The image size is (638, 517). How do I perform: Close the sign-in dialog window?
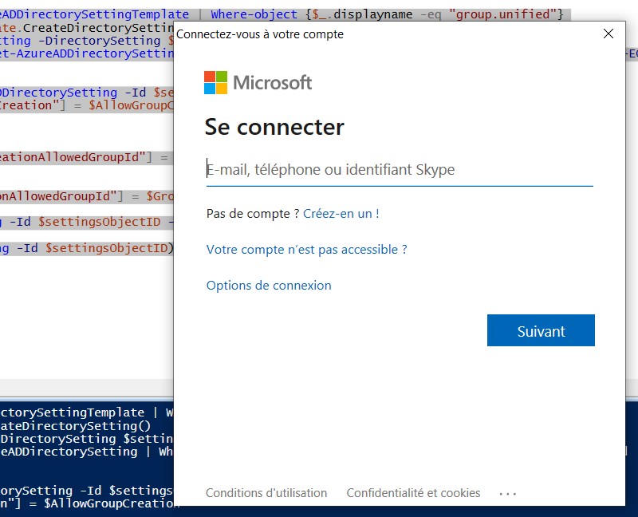608,34
